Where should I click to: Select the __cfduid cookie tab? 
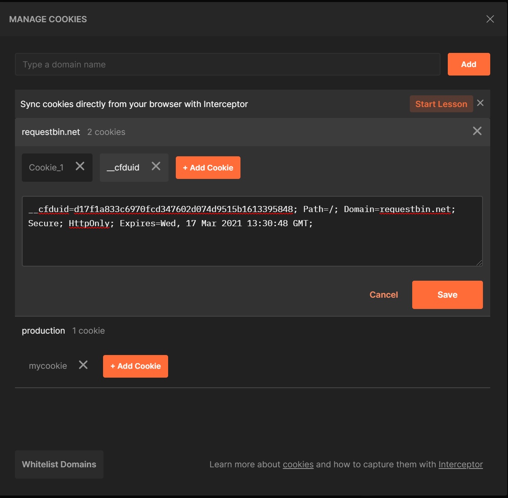[123, 168]
